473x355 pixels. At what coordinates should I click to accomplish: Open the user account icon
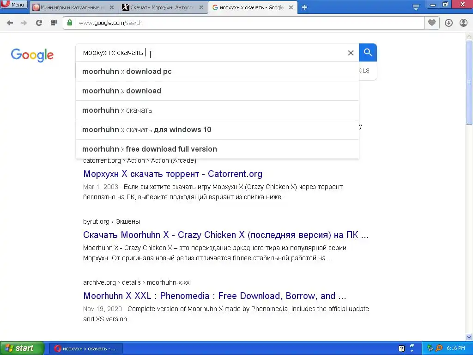(x=463, y=23)
